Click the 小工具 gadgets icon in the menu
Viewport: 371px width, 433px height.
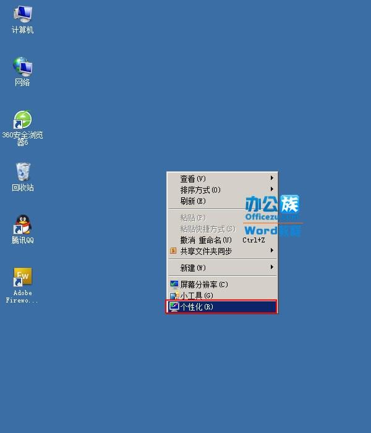pyautogui.click(x=174, y=296)
